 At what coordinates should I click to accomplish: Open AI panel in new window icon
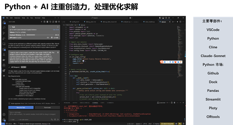click(53, 22)
